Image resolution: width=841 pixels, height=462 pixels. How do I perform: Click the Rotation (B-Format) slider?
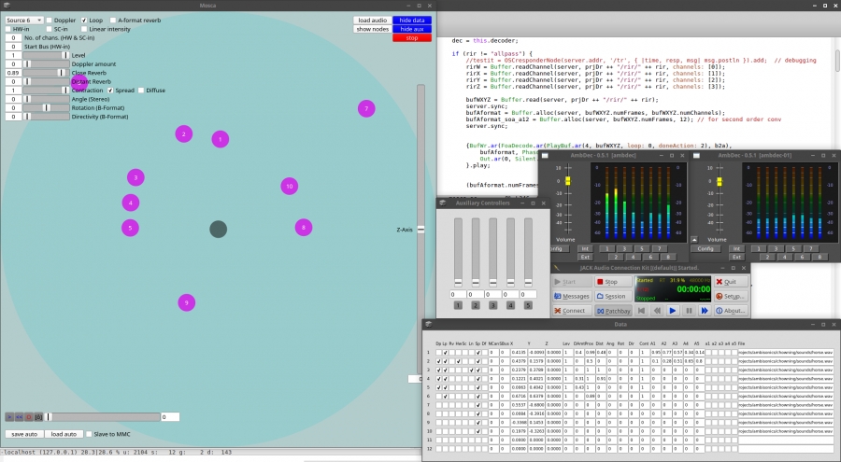tap(46, 107)
